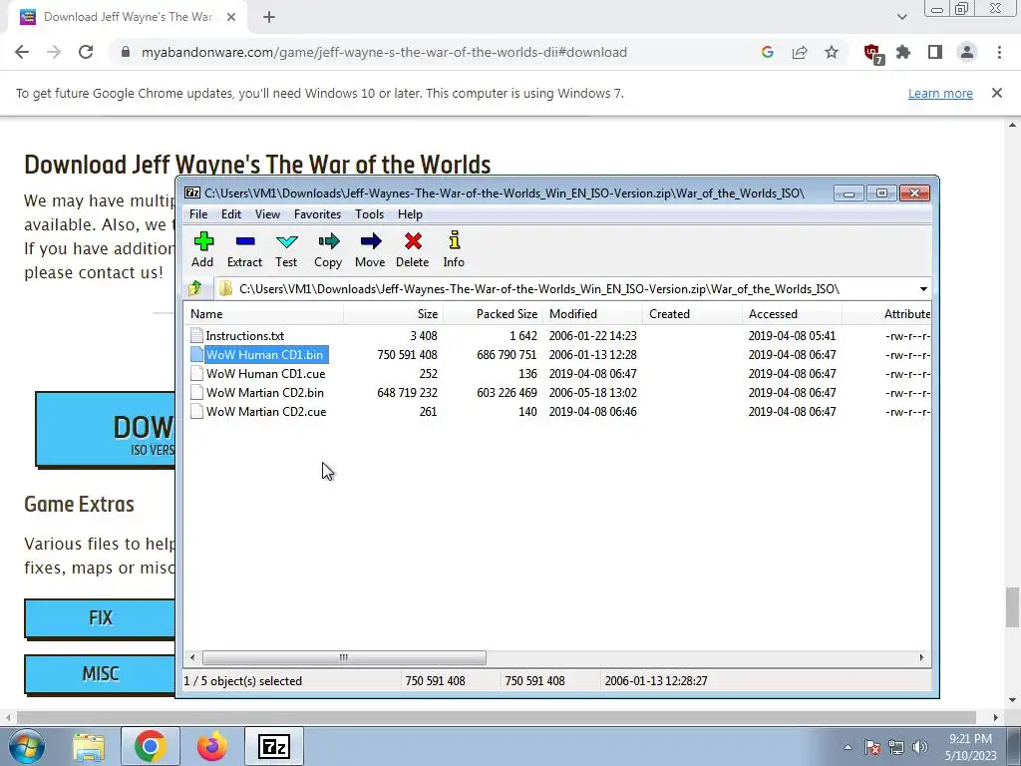1021x766 pixels.
Task: Click the 7-Zip taskbar button
Action: (273, 746)
